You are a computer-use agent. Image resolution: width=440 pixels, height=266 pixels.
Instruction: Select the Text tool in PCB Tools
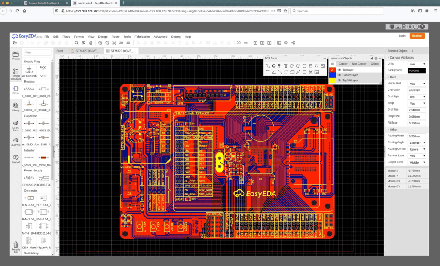(286, 66)
